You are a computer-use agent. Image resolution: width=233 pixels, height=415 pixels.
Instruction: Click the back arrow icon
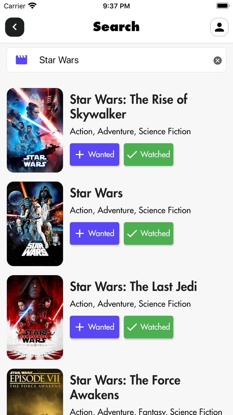pyautogui.click(x=15, y=27)
